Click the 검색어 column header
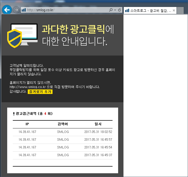The width and height of the screenshot is (188, 177). pos(63,124)
